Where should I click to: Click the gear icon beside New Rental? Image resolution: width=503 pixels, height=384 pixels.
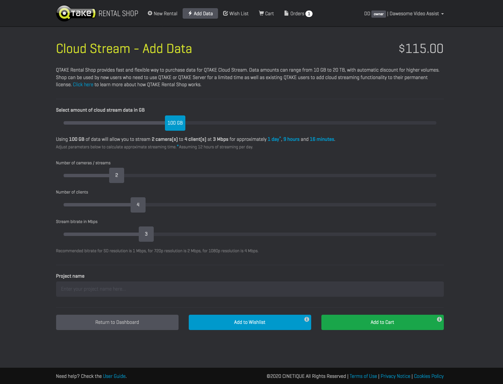pos(150,13)
